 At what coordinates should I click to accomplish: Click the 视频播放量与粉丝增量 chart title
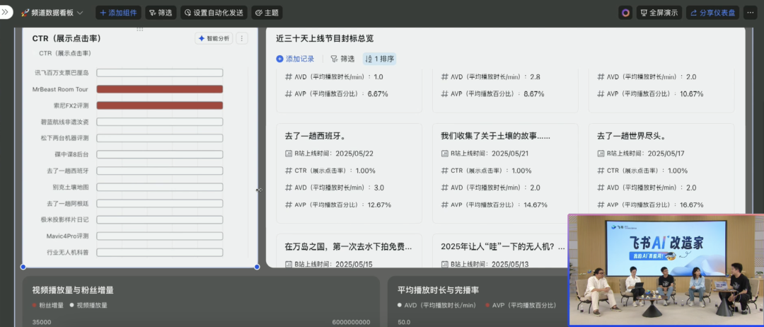pyautogui.click(x=73, y=290)
